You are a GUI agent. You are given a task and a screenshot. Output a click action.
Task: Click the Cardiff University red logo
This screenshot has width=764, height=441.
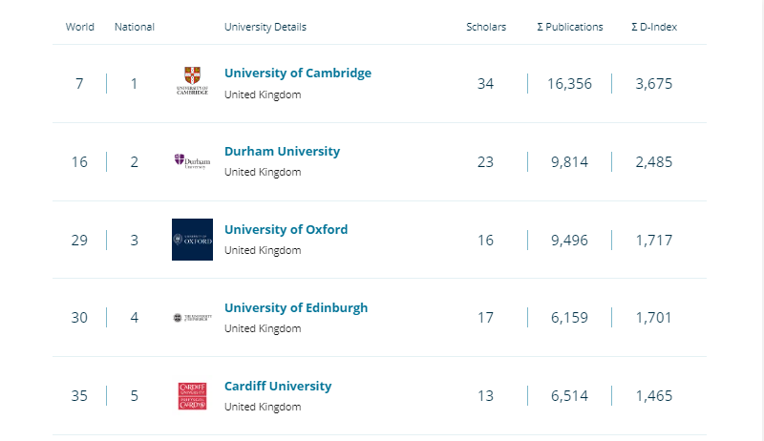(x=192, y=395)
